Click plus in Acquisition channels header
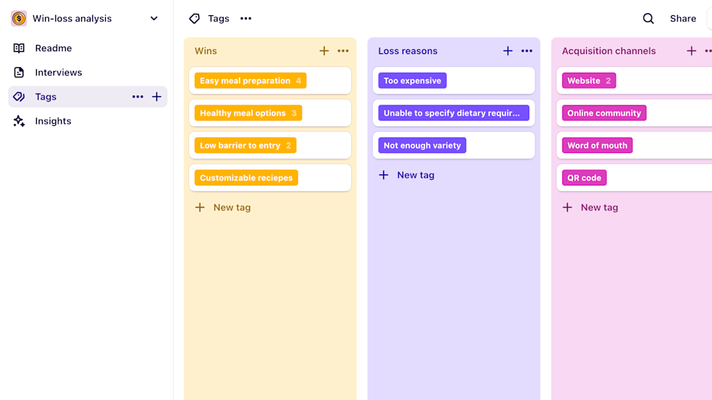This screenshot has height=400, width=712. point(691,51)
